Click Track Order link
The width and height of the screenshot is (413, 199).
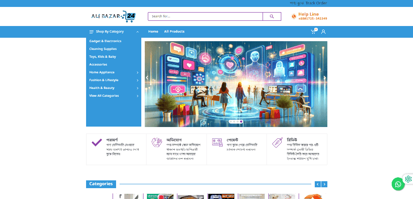click(x=316, y=3)
